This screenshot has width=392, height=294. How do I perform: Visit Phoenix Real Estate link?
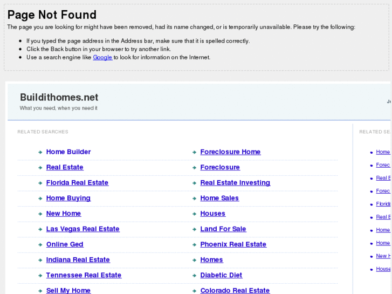[x=233, y=244]
